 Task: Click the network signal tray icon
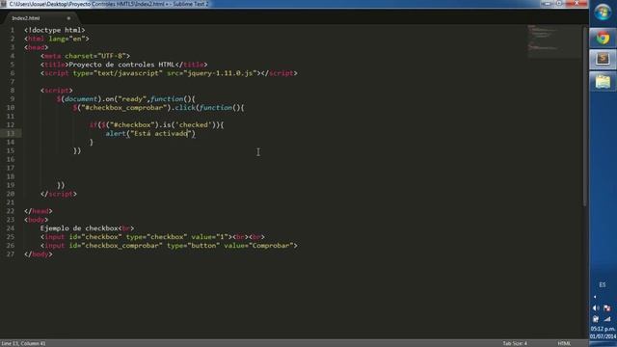click(x=608, y=319)
